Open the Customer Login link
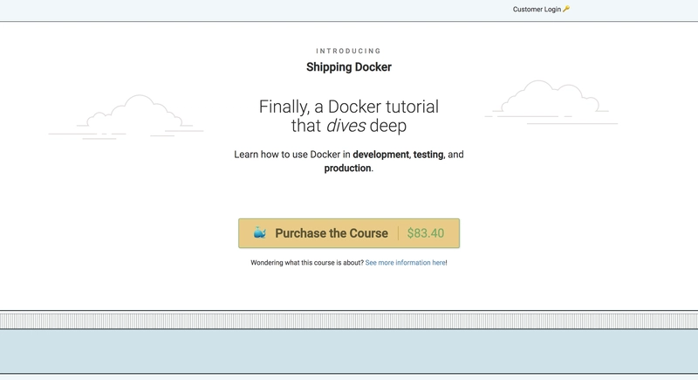 pos(537,10)
